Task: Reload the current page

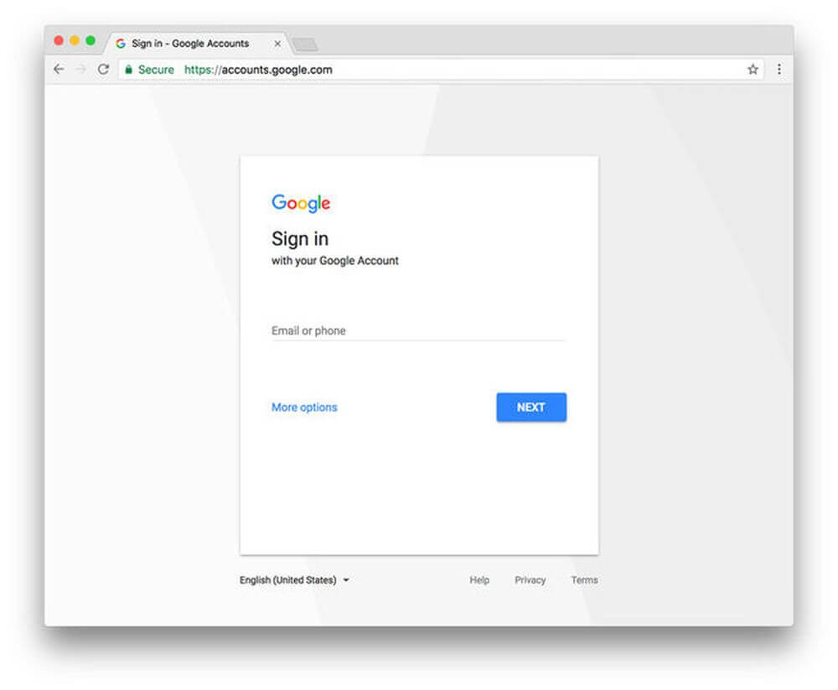Action: pyautogui.click(x=103, y=70)
